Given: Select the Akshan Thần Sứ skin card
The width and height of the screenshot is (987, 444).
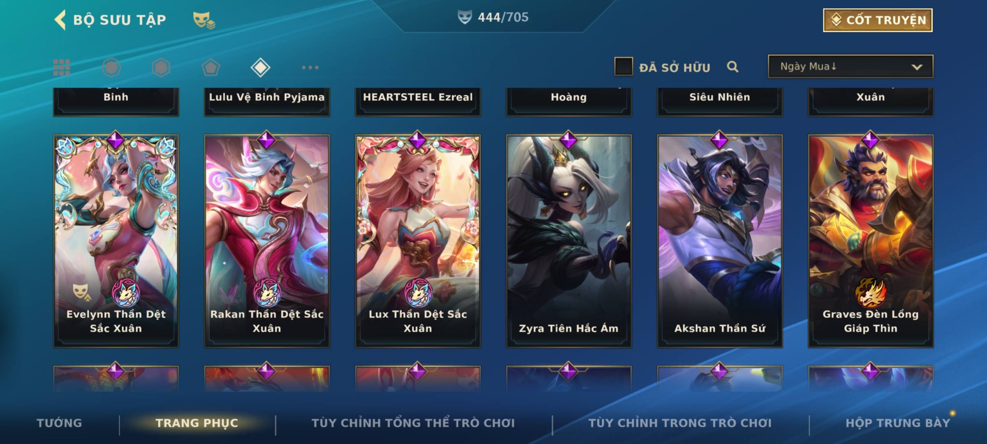Looking at the screenshot, I should pos(720,241).
